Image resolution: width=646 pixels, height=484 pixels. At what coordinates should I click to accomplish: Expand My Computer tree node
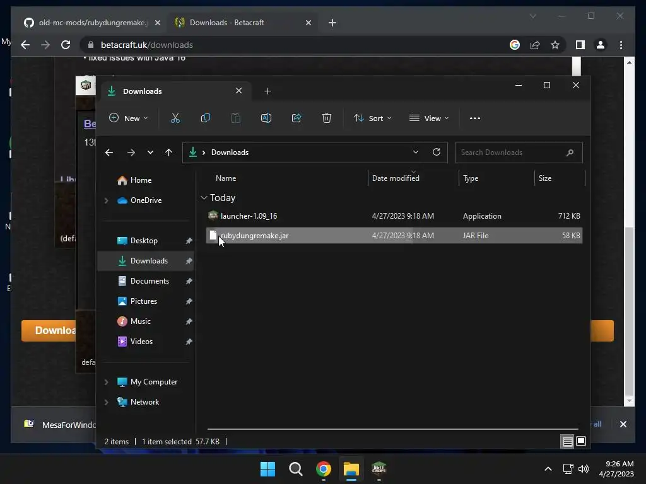point(106,382)
